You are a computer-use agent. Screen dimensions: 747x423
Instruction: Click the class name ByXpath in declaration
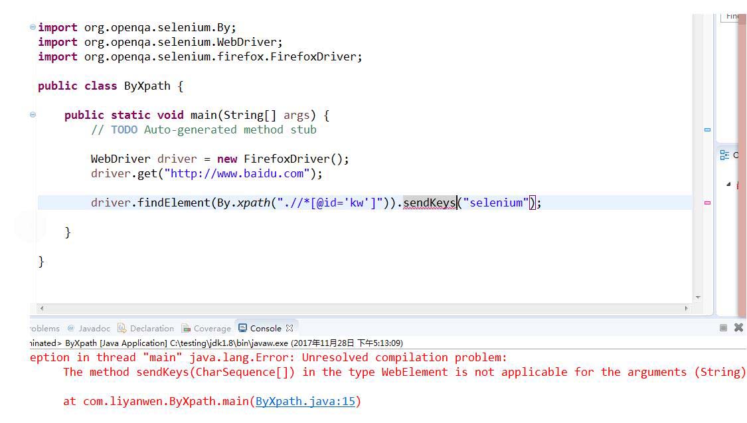pos(147,86)
